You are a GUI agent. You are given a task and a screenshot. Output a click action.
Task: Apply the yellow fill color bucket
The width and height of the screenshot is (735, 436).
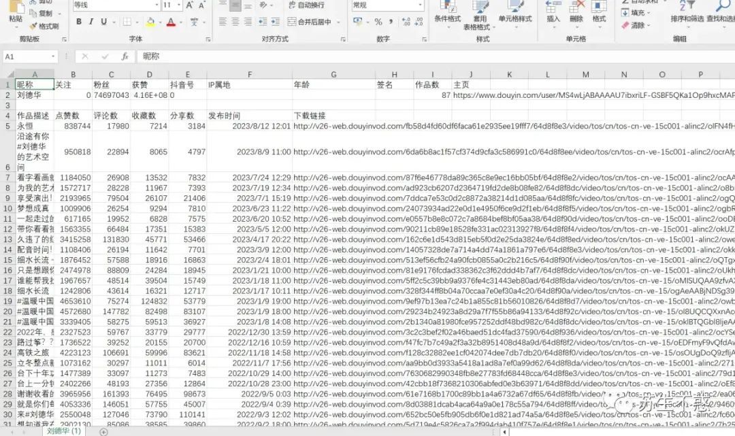click(x=150, y=22)
